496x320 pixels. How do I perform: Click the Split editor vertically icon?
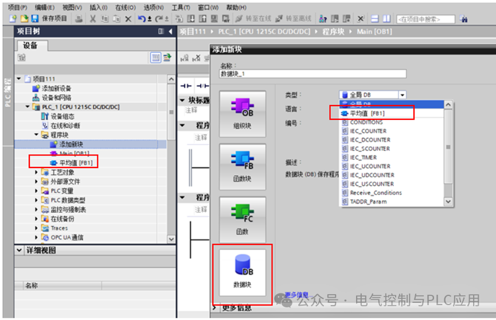[x=386, y=19]
